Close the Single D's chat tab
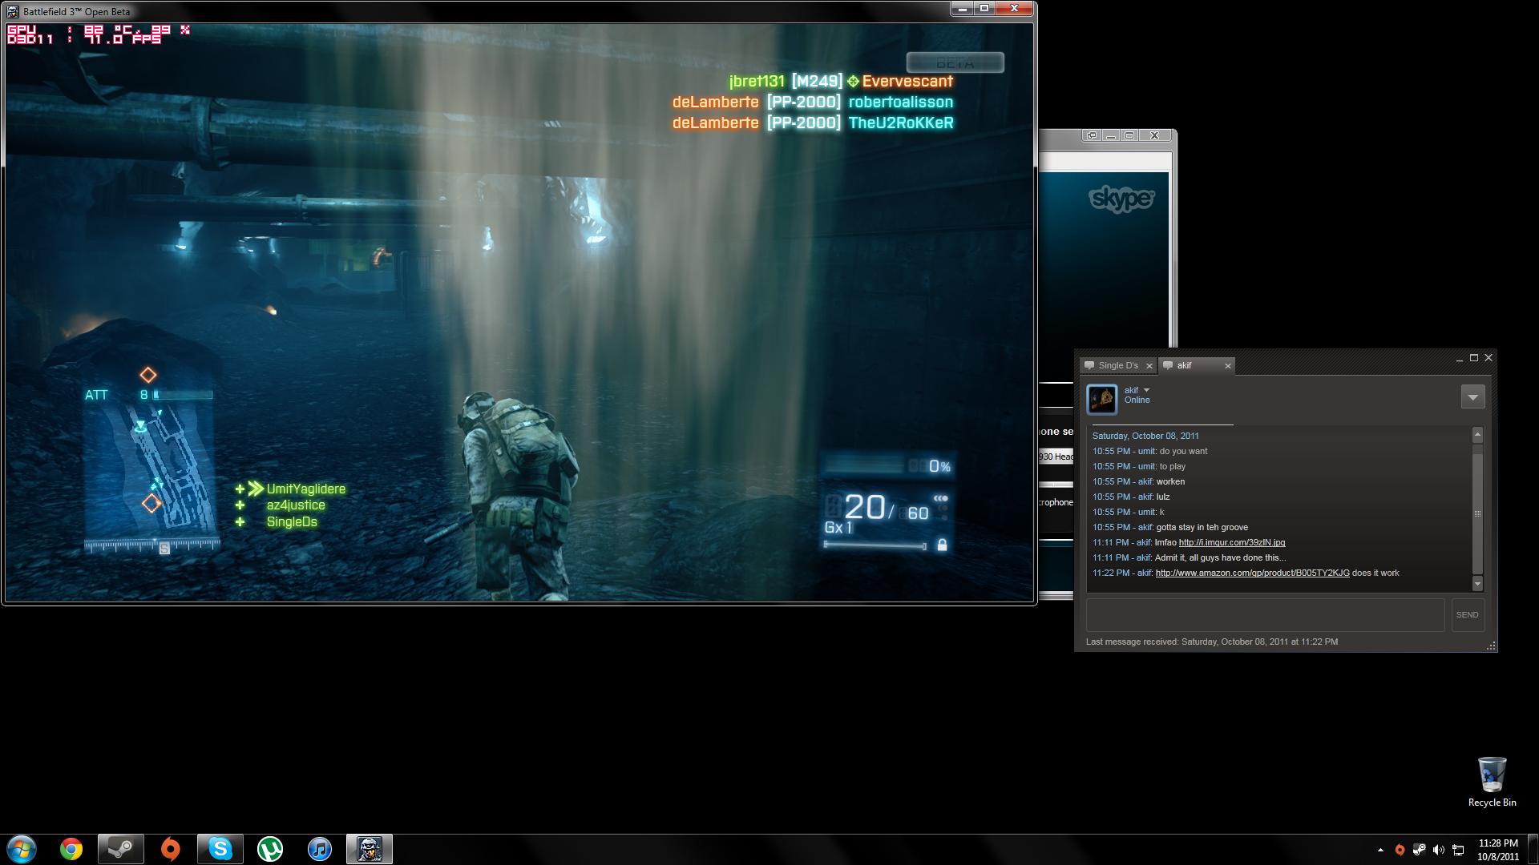 coord(1149,366)
